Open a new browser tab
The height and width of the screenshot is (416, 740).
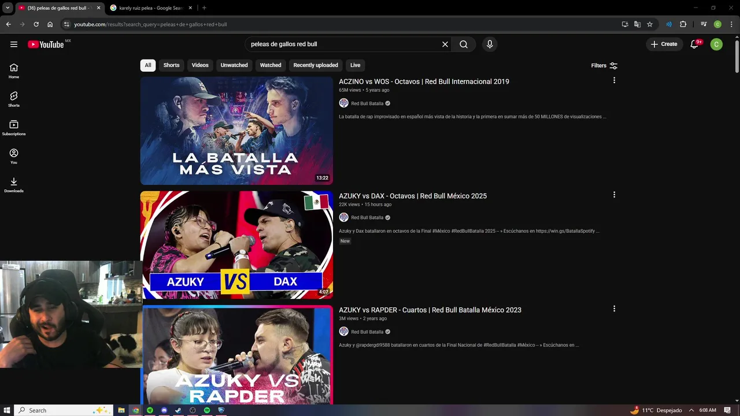coord(204,8)
